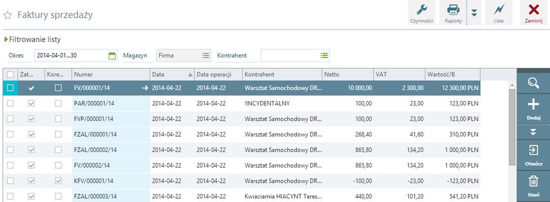Viewport: 550px width, 202px height.
Task: Add a new invoice with Dodaj
Action: point(533,109)
